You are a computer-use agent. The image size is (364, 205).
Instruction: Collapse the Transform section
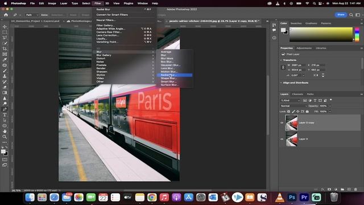pos(281,60)
